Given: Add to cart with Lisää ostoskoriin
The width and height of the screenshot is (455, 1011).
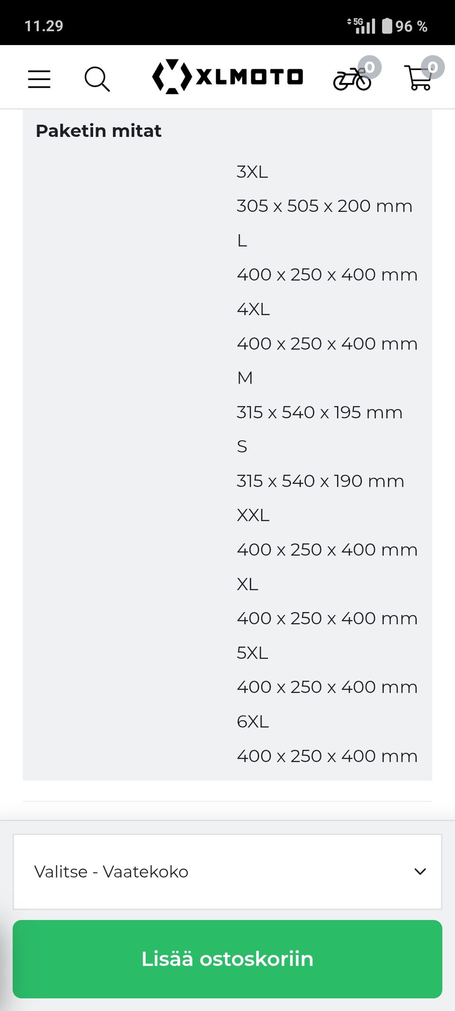Looking at the screenshot, I should (x=227, y=959).
